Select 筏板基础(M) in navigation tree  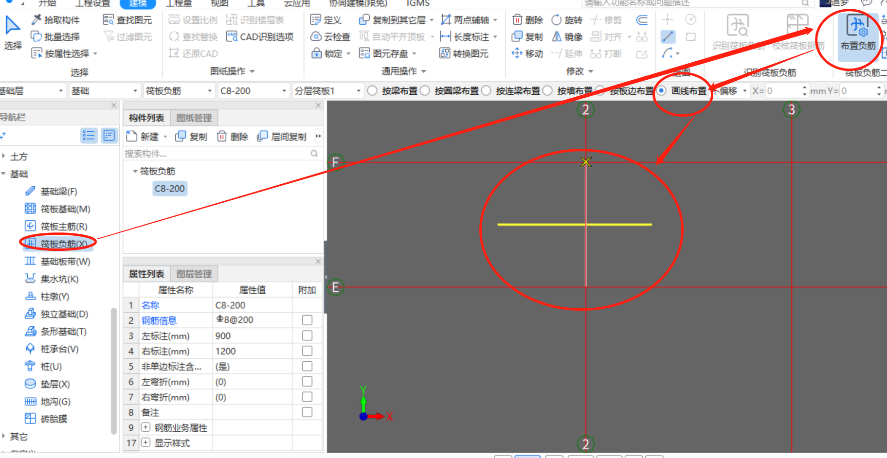57,209
